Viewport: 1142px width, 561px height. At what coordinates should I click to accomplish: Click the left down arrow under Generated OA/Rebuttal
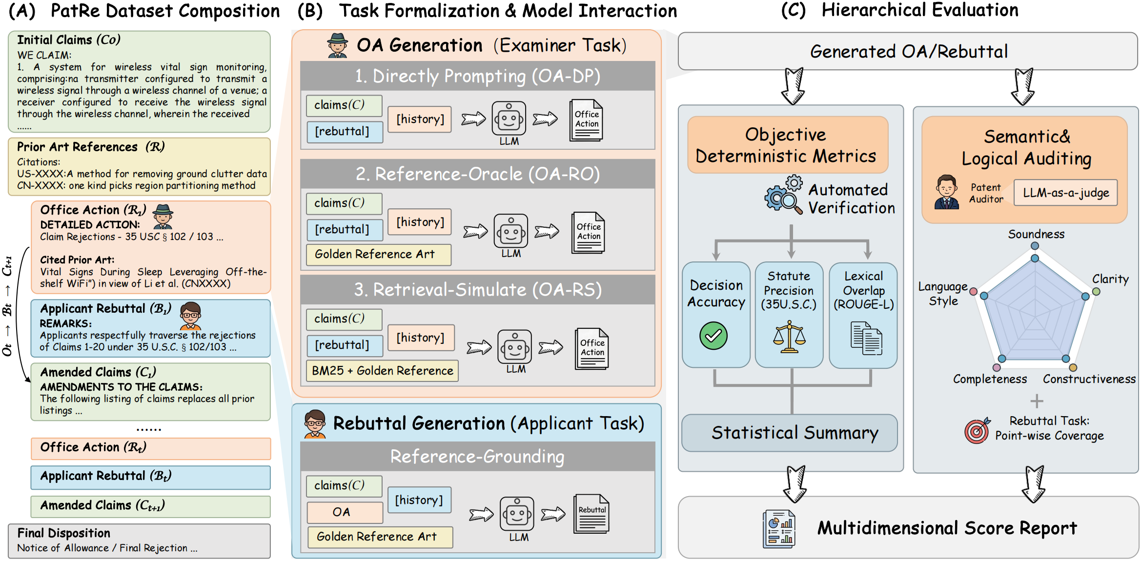coord(794,86)
